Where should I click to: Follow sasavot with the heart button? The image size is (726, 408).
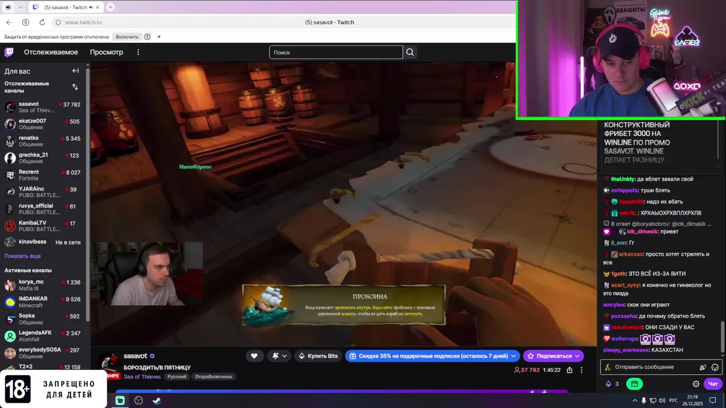(x=254, y=356)
